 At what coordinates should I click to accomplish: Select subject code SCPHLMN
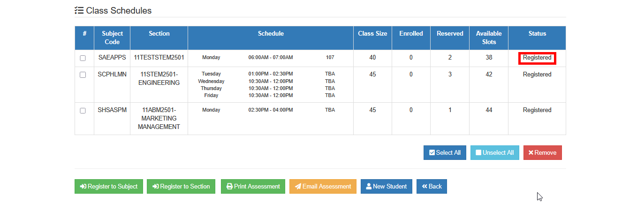point(112,75)
